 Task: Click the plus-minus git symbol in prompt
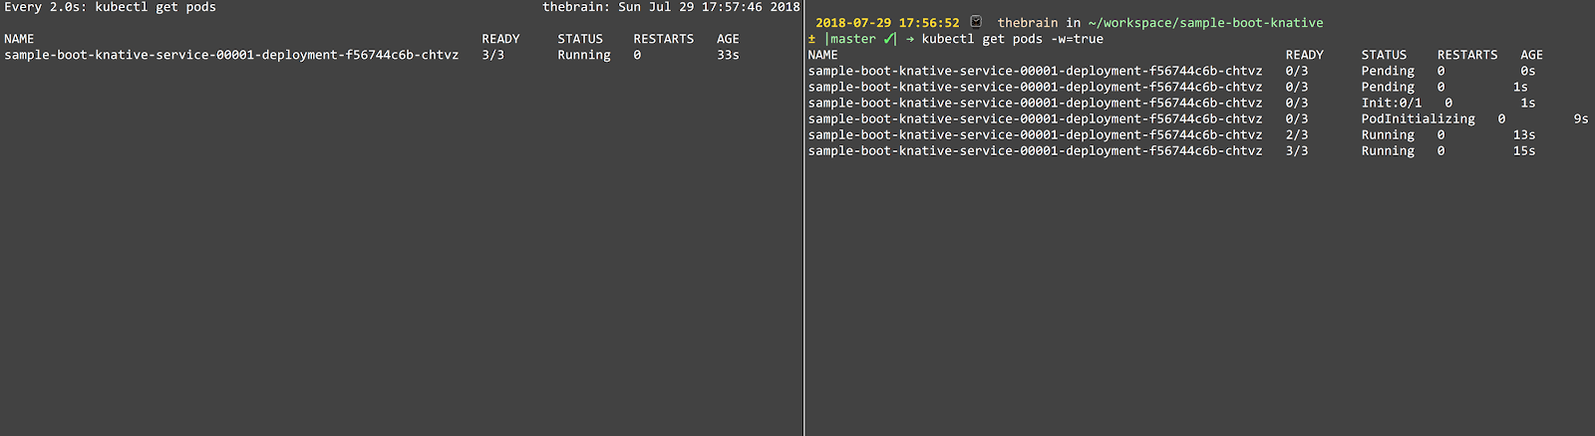pos(811,39)
